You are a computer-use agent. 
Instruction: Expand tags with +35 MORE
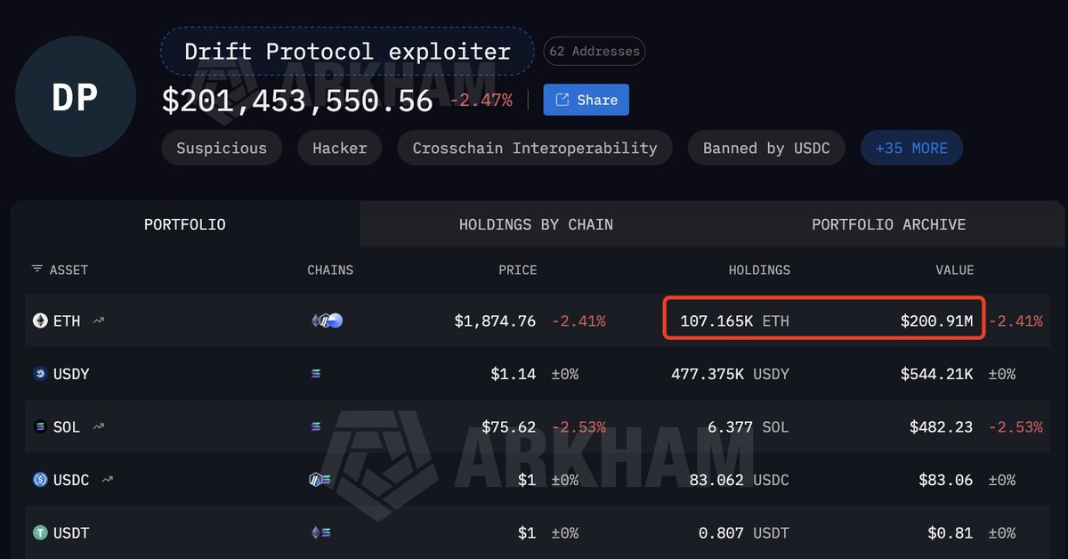[x=911, y=149]
